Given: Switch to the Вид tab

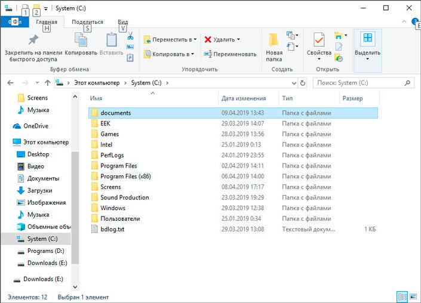Looking at the screenshot, I should [122, 22].
